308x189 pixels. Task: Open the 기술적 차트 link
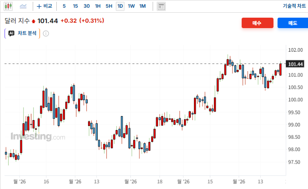(294, 6)
